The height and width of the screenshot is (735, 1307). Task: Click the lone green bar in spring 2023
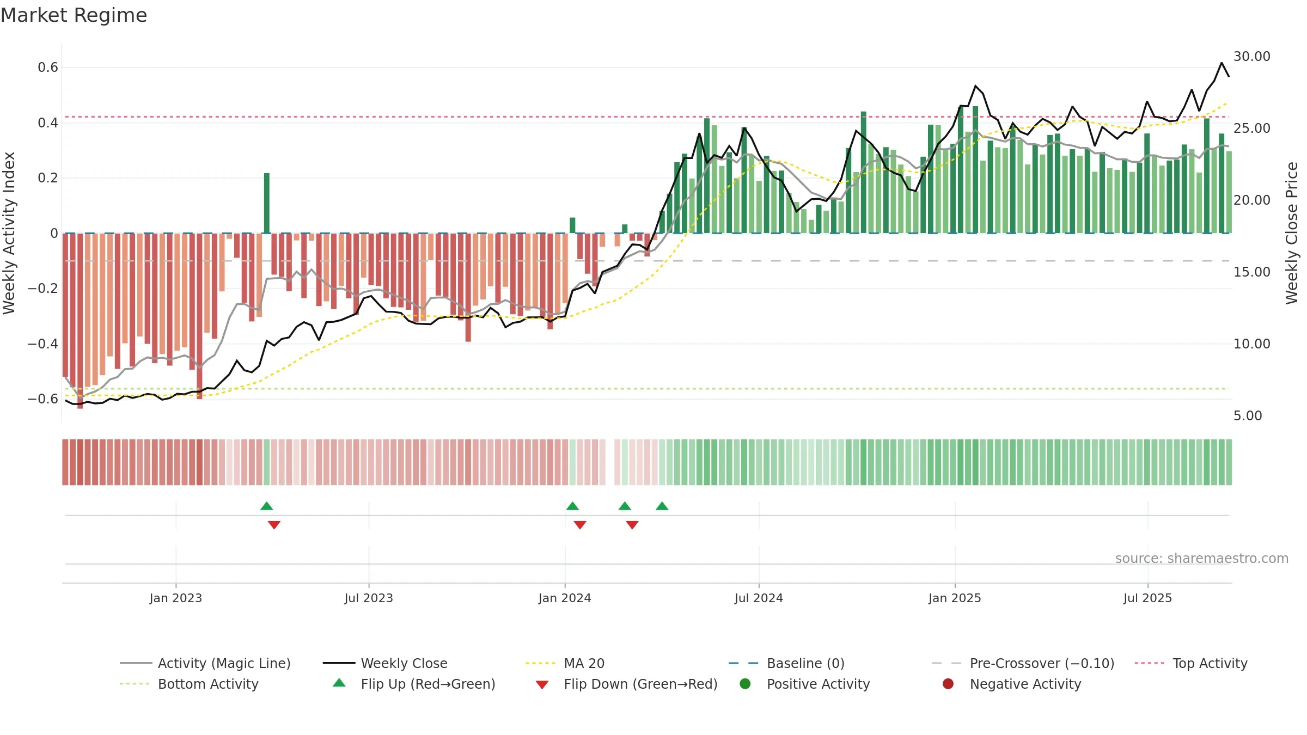(267, 203)
